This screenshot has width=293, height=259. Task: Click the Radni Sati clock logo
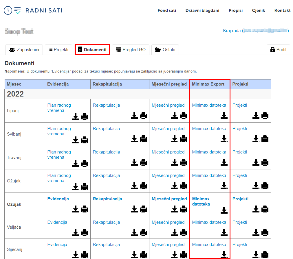coord(8,10)
